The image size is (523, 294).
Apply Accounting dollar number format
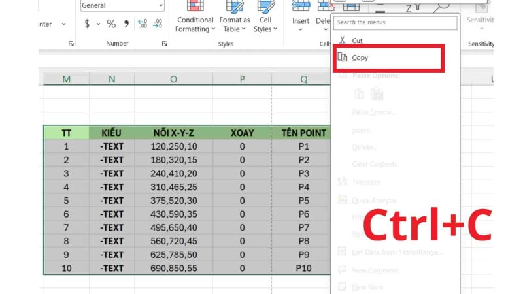(87, 24)
